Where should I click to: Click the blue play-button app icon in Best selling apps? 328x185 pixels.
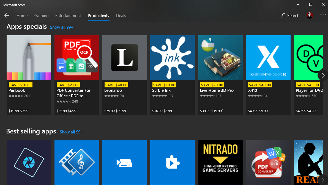pos(172,162)
